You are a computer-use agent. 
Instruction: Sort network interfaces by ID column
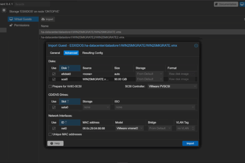pos(70,122)
